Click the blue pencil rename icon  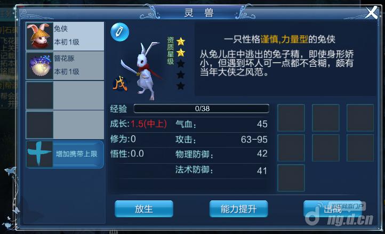[119, 32]
